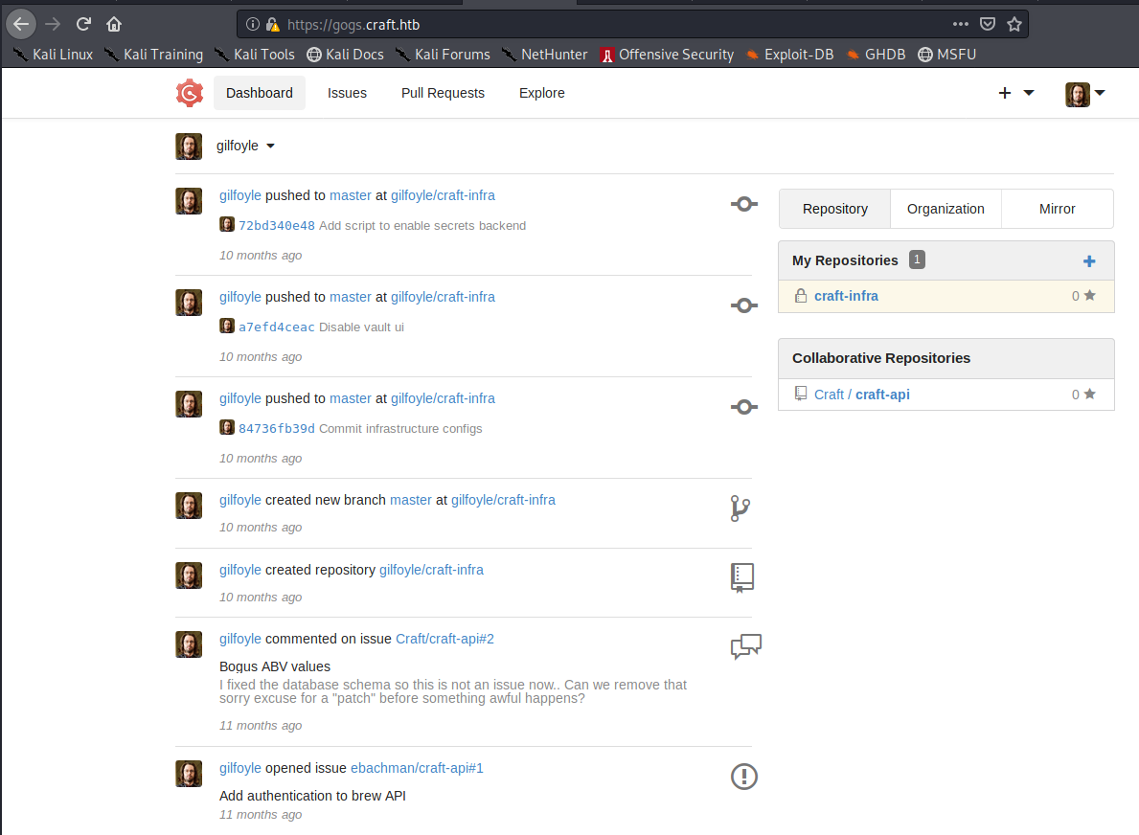
Task: Reload the page with the browser refresh icon
Action: click(x=83, y=24)
